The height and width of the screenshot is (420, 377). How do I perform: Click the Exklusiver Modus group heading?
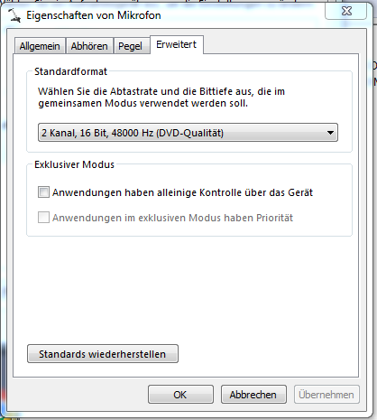click(74, 164)
